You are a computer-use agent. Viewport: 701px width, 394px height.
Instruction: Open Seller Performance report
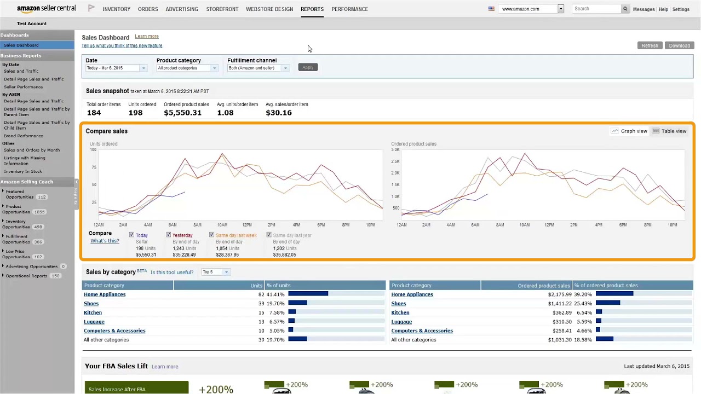23,87
